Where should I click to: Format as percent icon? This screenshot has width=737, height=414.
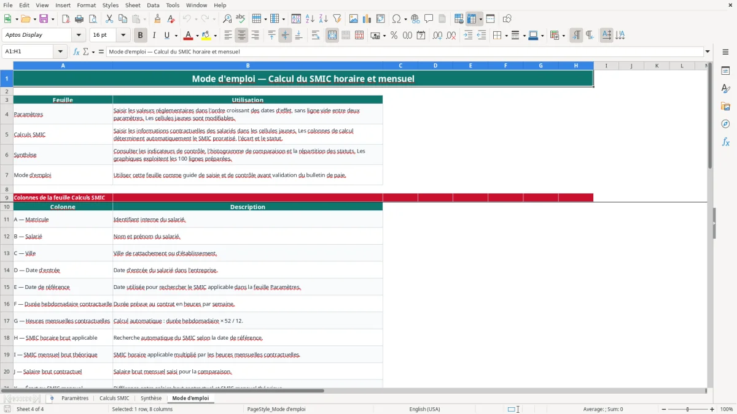tap(394, 36)
